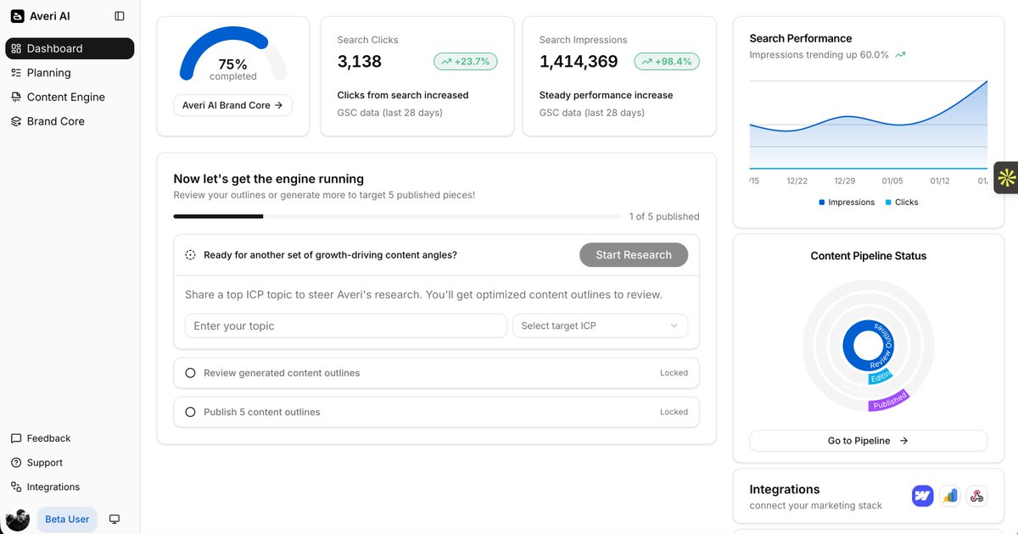Open the Select target ICP dropdown
This screenshot has height=534, width=1018.
pos(600,325)
